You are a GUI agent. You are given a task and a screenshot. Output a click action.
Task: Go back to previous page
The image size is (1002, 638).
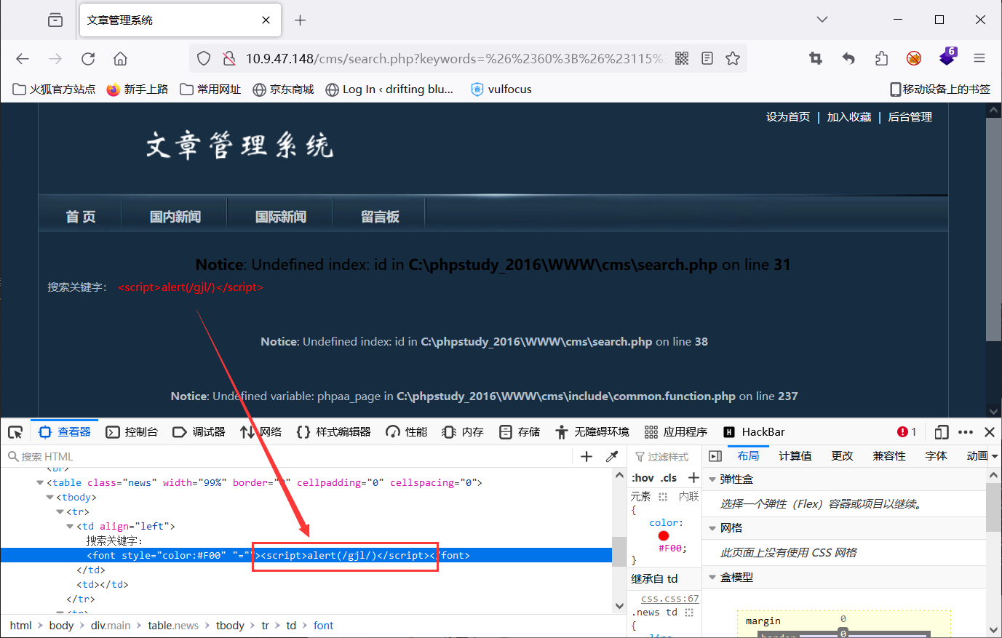[x=23, y=59]
